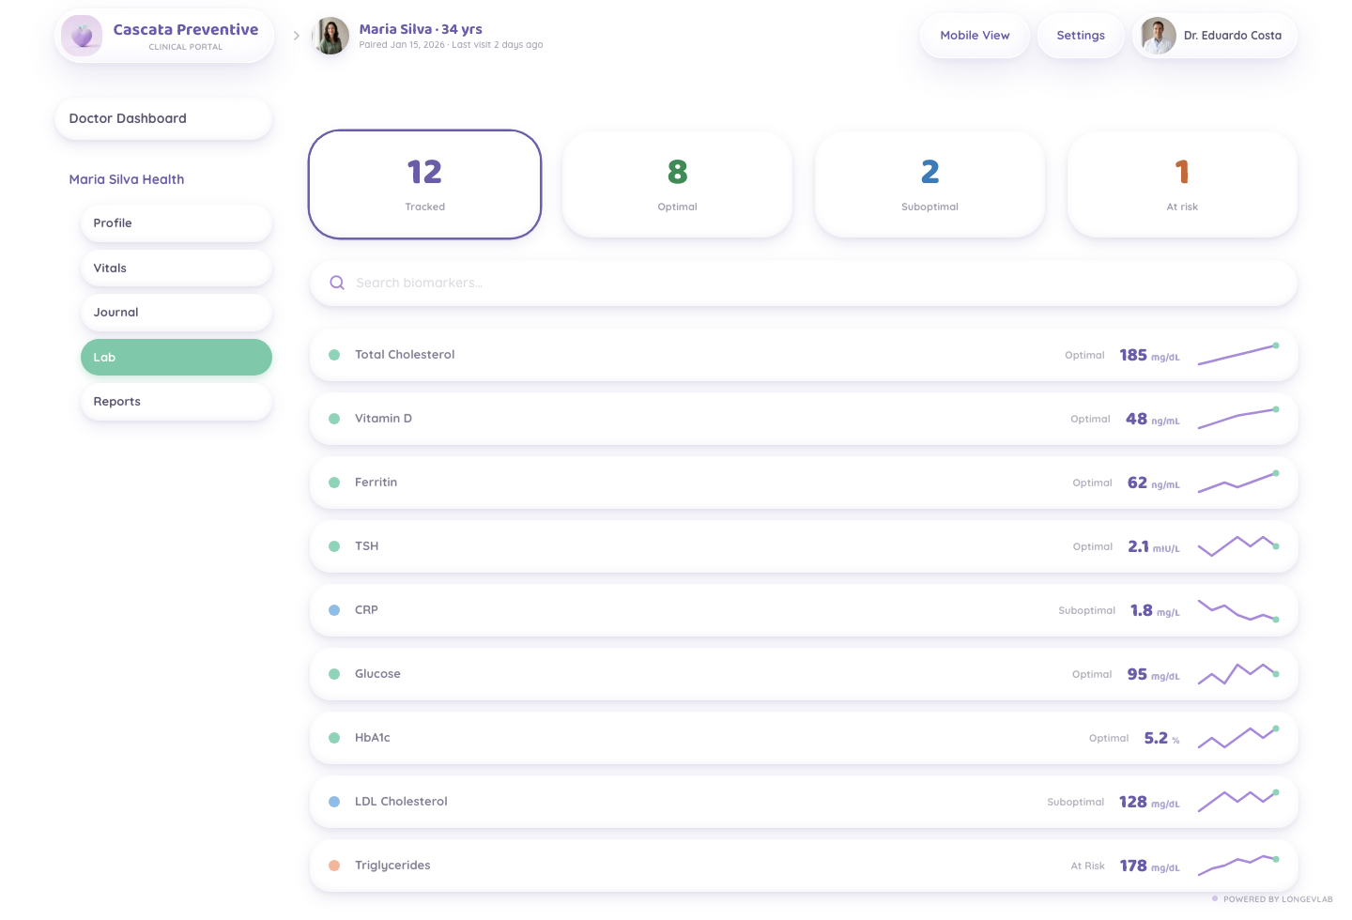Click the Suboptimal status label on CRP
Viewport: 1352px width, 920px height.
[1087, 610]
